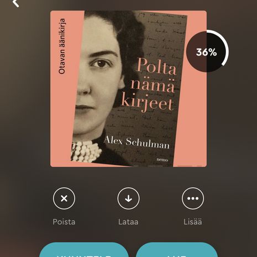
Task: Open the Polta nämä kirjeet cover image
Action: (128, 89)
